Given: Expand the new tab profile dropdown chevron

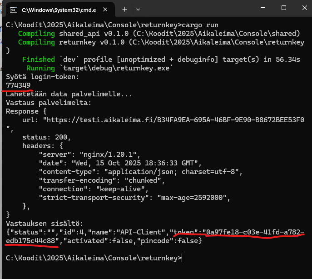Looking at the screenshot, I should (138, 9).
